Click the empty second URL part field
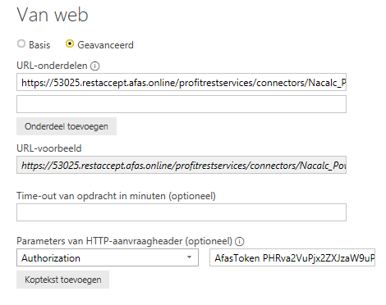This screenshot has width=386, height=305. tap(182, 104)
